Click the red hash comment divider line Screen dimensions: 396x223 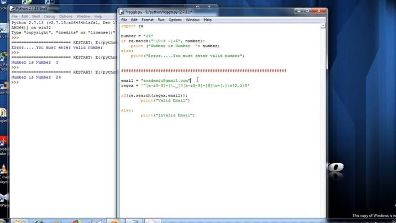[x=204, y=71]
